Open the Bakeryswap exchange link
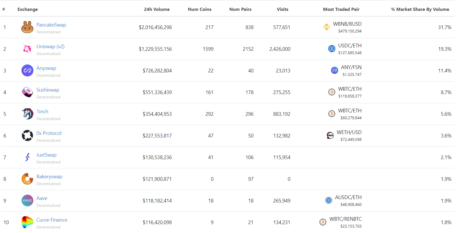 coord(49,177)
